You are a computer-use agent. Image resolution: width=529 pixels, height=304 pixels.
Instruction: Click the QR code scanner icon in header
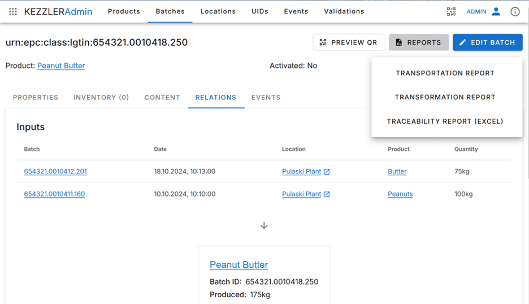(451, 11)
